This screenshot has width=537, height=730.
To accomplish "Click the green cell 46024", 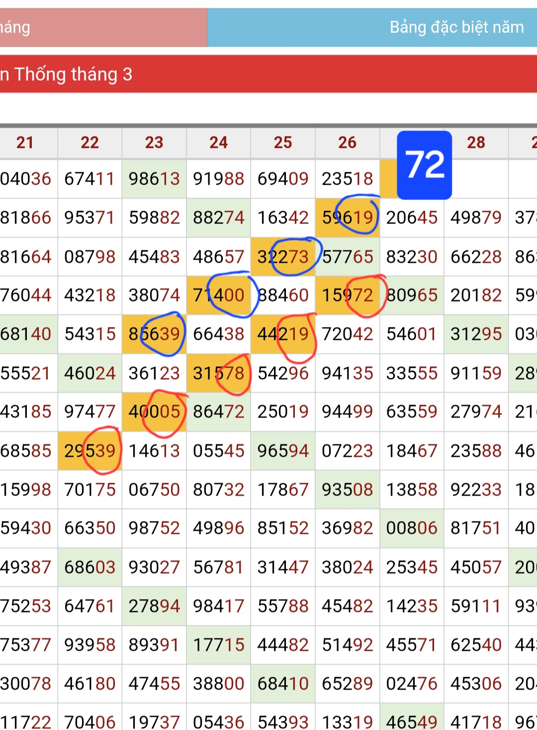I will (x=90, y=373).
